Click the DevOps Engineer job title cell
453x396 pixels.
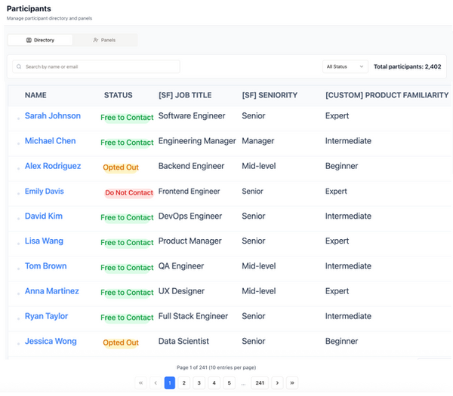pyautogui.click(x=190, y=216)
